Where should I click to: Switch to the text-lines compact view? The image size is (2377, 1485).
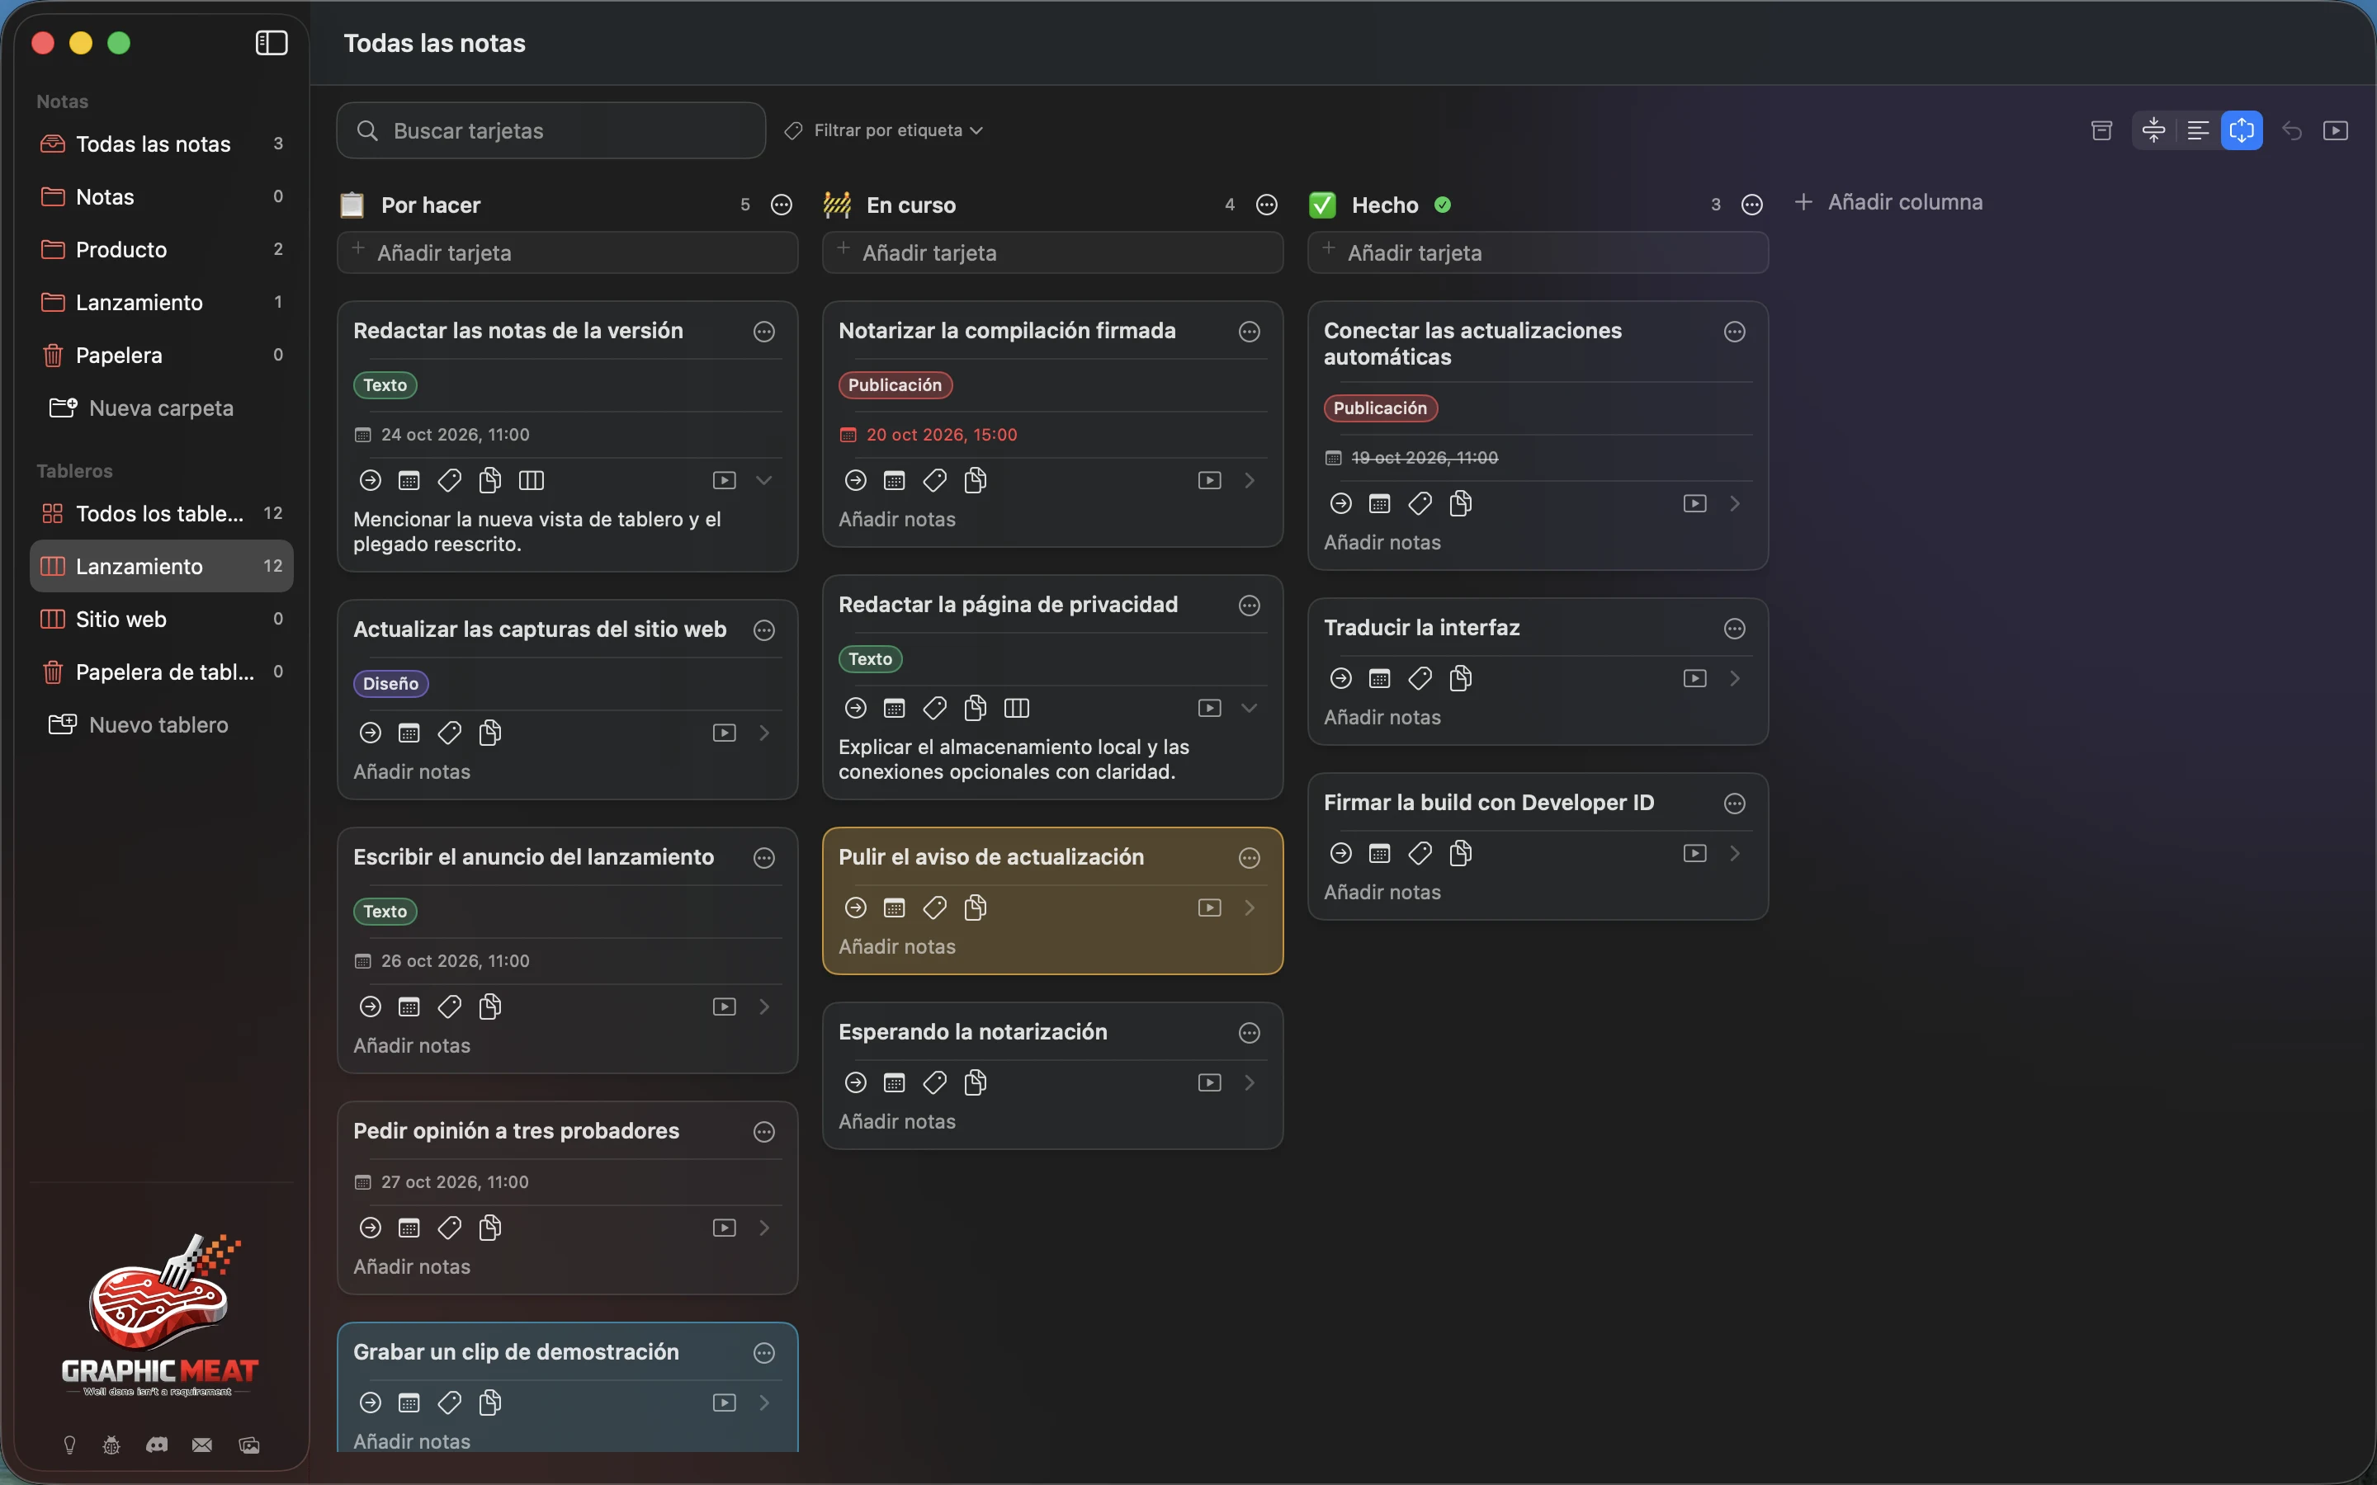point(2197,130)
